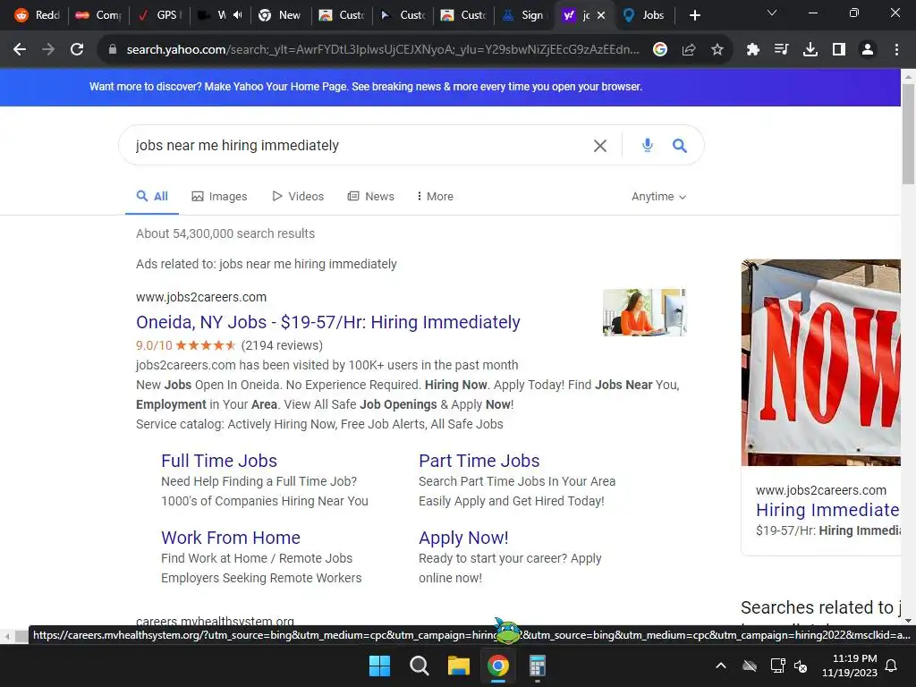
Task: Click the NOW hiring sign image
Action: 821,362
